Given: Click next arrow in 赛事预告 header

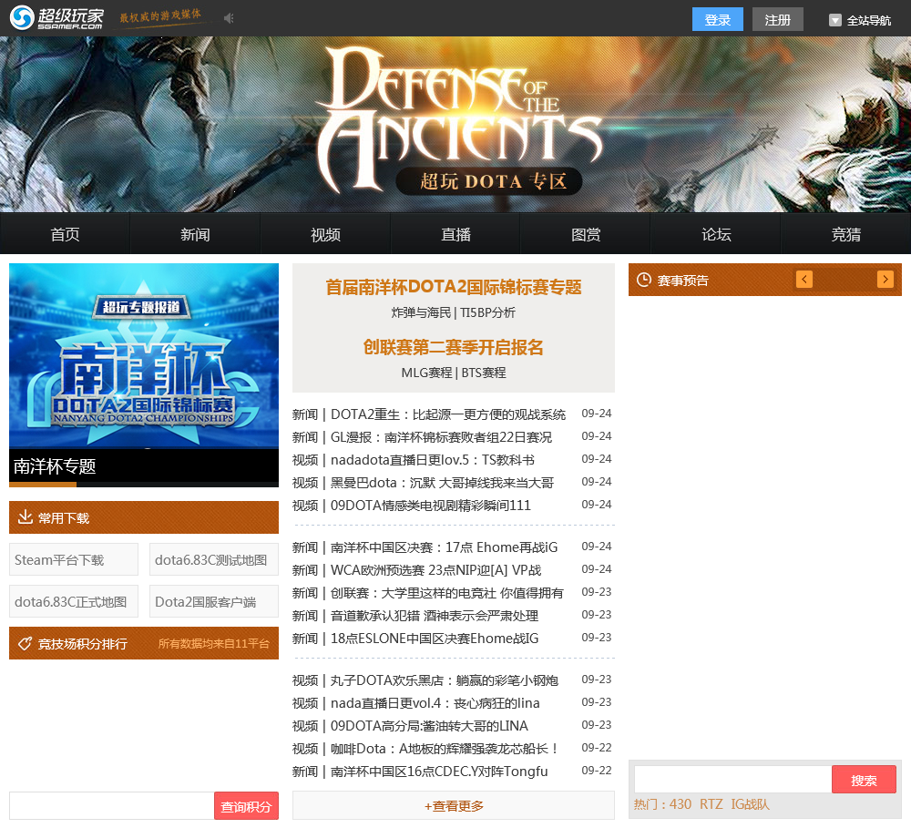Looking at the screenshot, I should pyautogui.click(x=885, y=280).
